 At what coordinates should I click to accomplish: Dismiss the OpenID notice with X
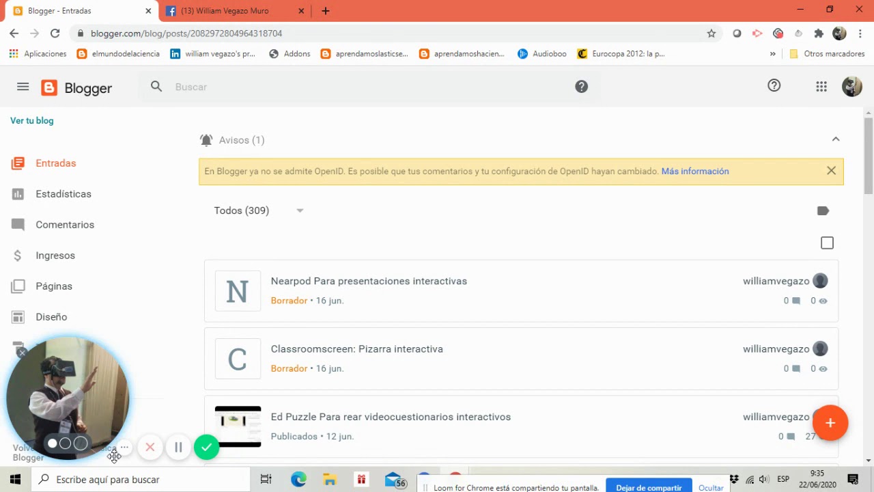tap(831, 171)
